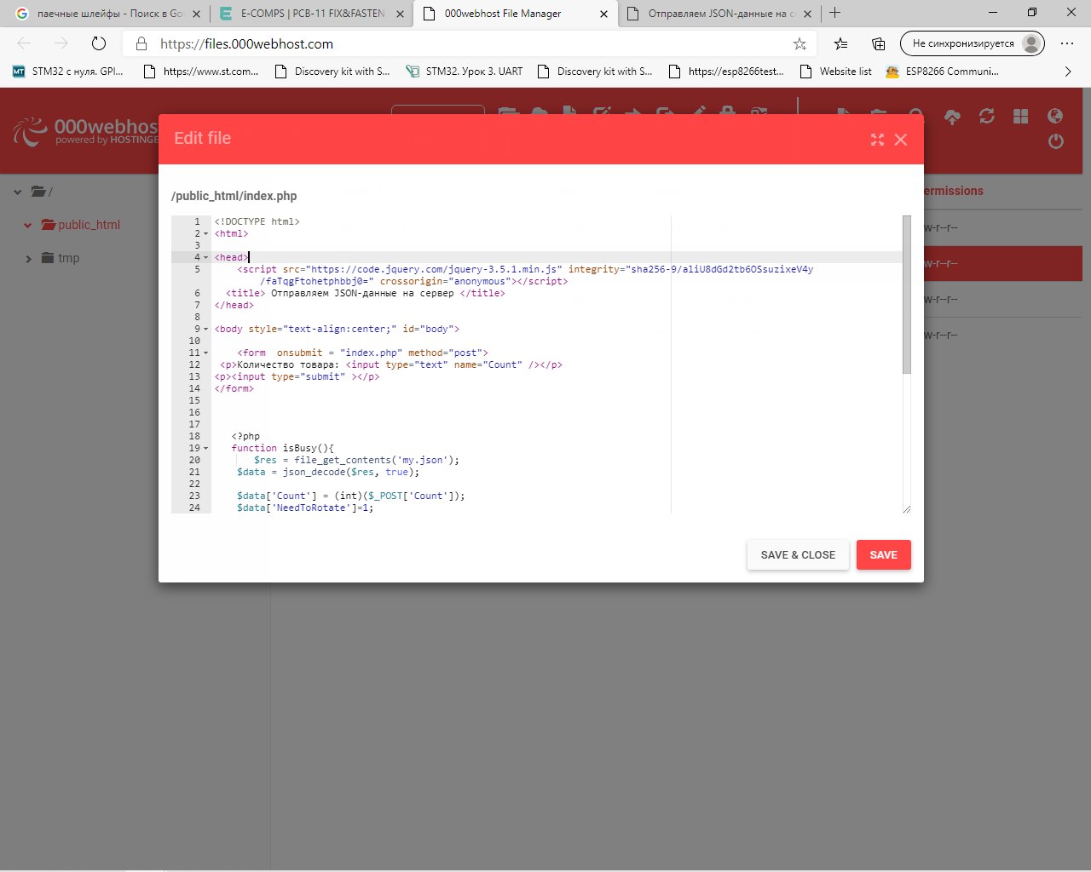Open the esp8266test bookmark
The width and height of the screenshot is (1091, 872).
pos(726,72)
